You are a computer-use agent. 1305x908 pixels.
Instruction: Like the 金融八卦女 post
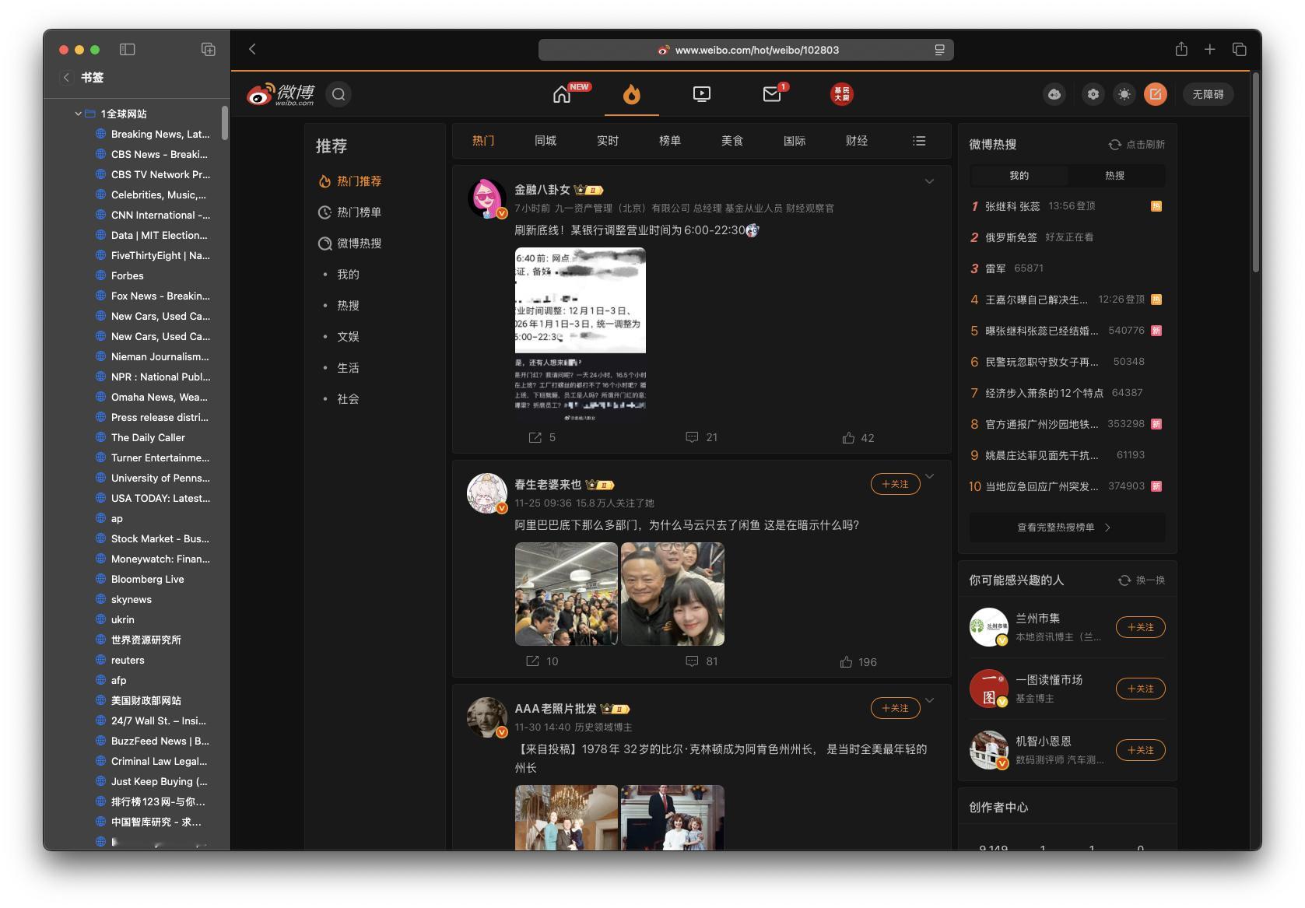[x=858, y=438]
